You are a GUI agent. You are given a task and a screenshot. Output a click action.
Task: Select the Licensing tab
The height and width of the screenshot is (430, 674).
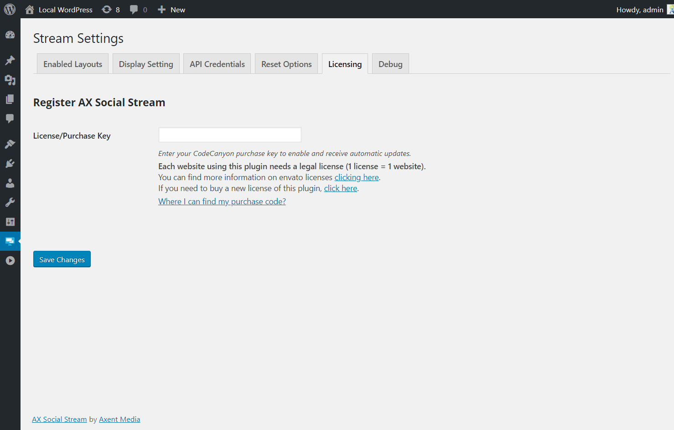click(345, 64)
